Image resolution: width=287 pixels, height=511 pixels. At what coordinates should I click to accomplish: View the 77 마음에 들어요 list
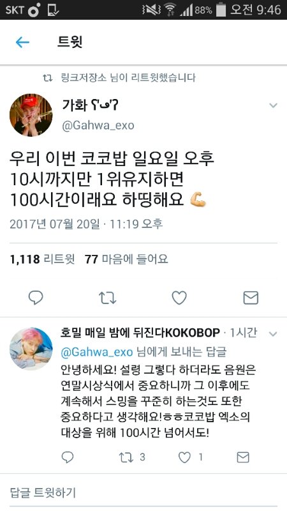pyautogui.click(x=126, y=259)
